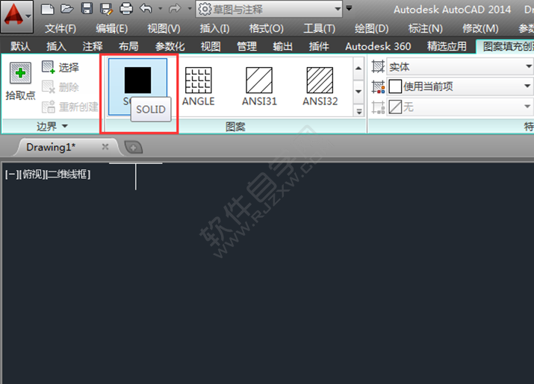534x384 pixels.
Task: Switch to the 注释 ribbon tab
Action: (93, 46)
